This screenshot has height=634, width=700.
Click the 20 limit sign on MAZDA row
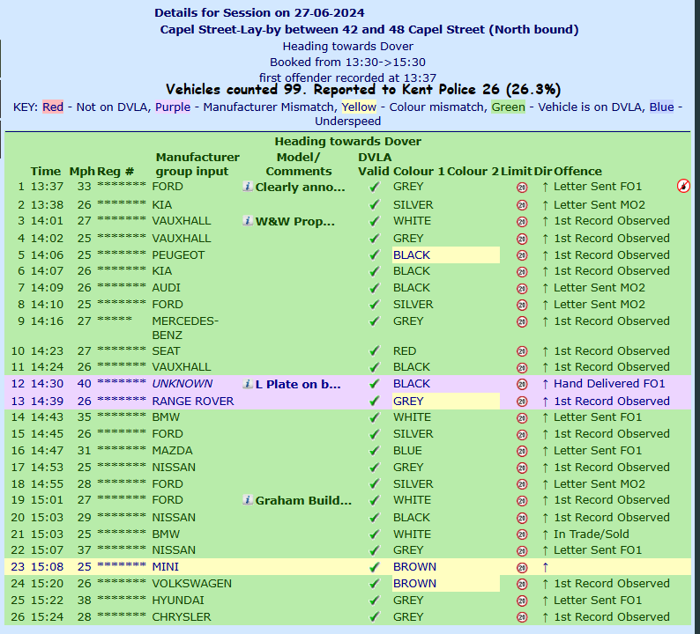[x=522, y=451]
